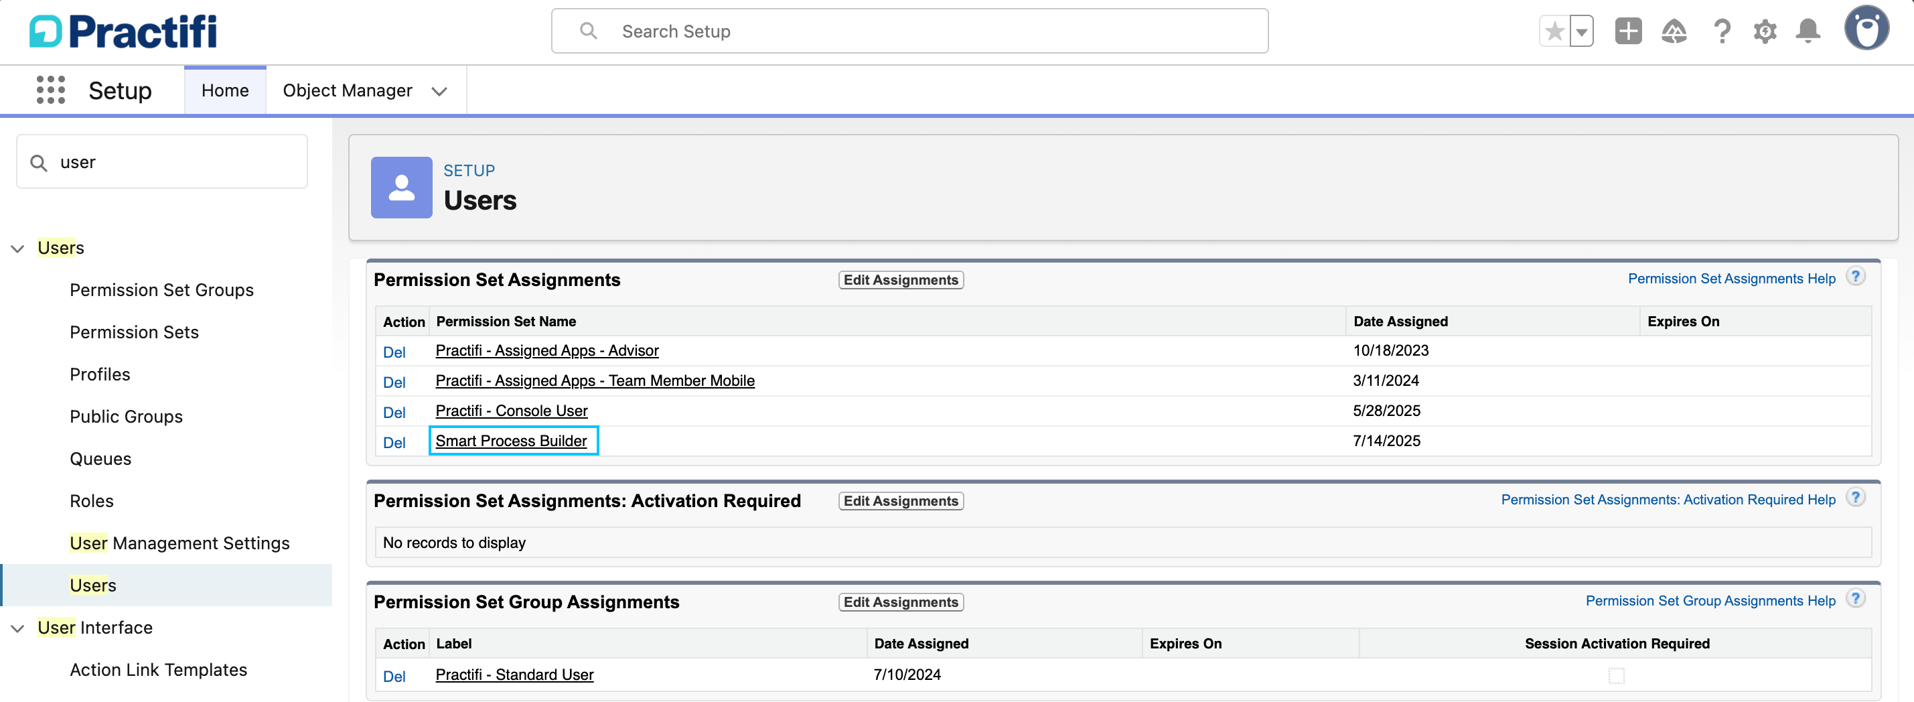Open Practifi - Assigned Apps - Advisor link
This screenshot has width=1914, height=702.
coord(547,350)
